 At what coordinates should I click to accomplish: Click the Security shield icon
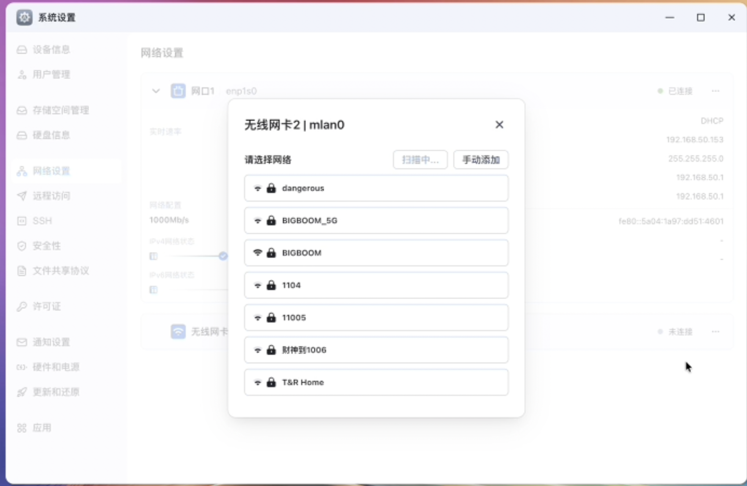(22, 246)
